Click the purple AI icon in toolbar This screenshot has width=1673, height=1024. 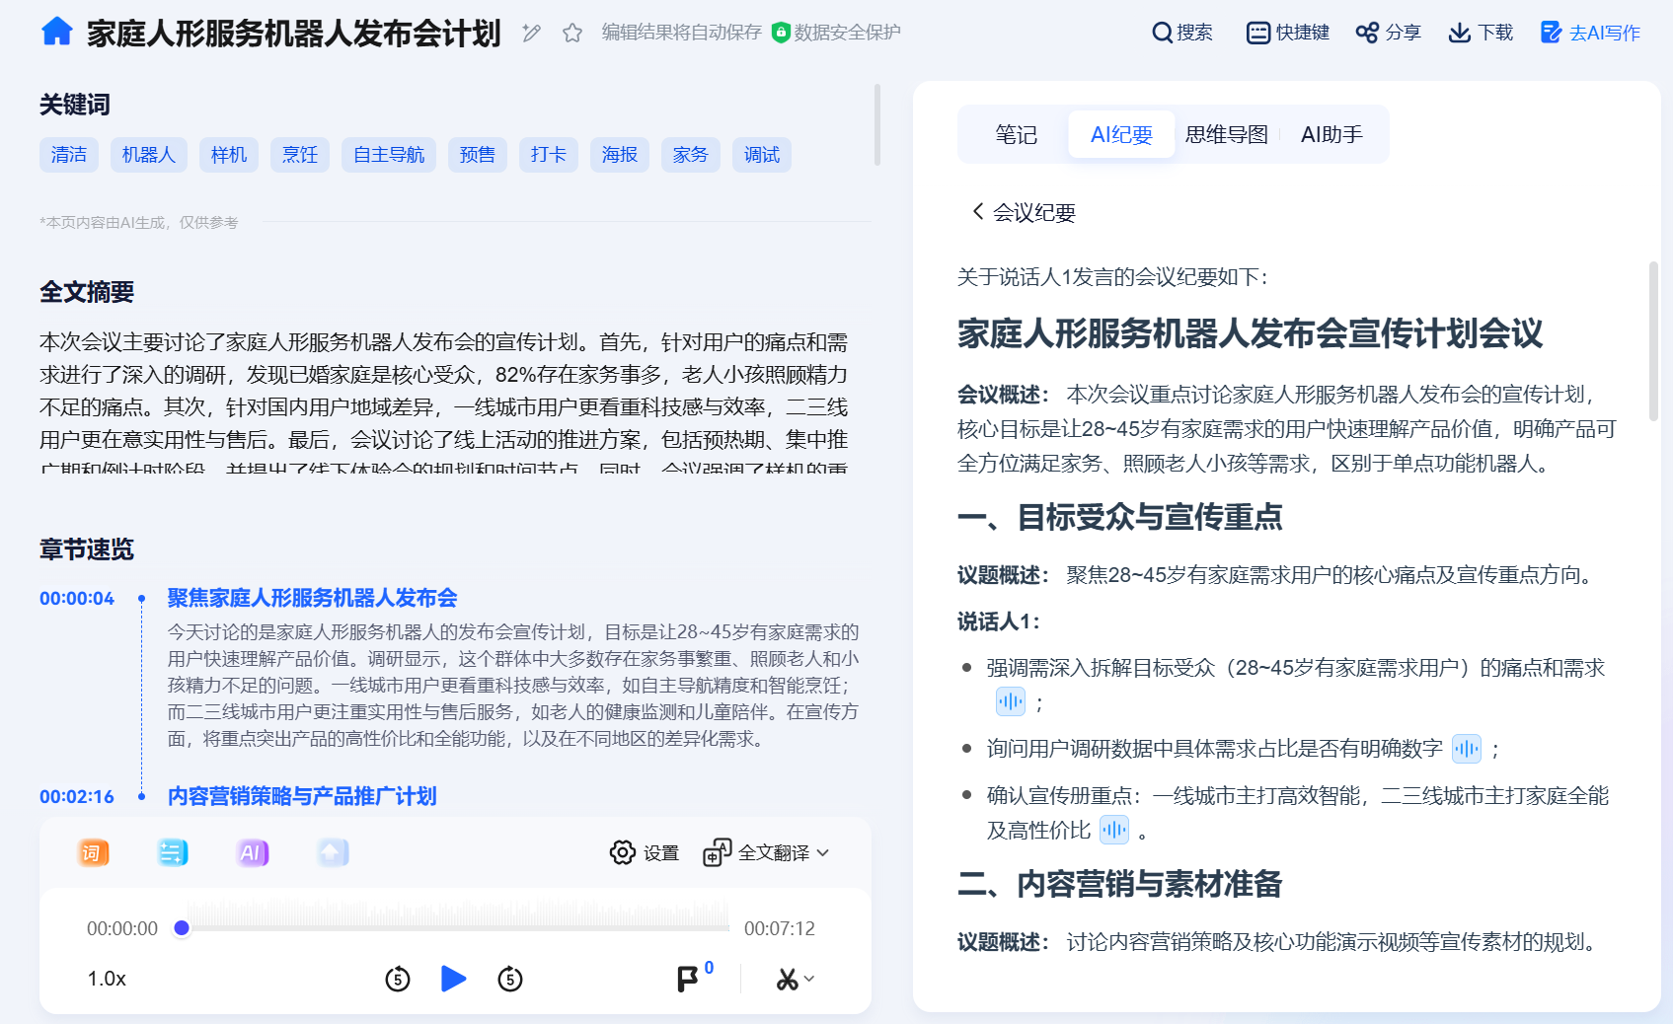pos(252,852)
